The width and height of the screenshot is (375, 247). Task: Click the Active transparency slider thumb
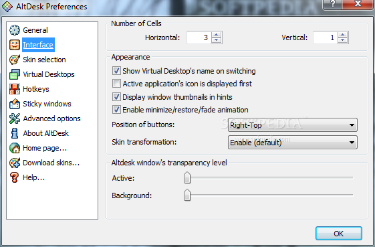(187, 178)
